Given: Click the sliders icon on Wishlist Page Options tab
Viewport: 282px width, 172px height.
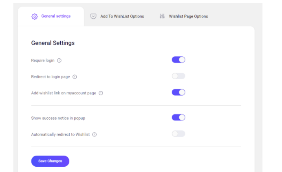Looking at the screenshot, I should (x=162, y=16).
